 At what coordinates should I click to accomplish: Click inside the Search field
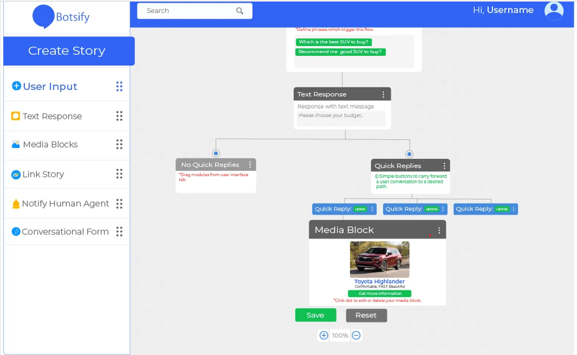coord(188,11)
